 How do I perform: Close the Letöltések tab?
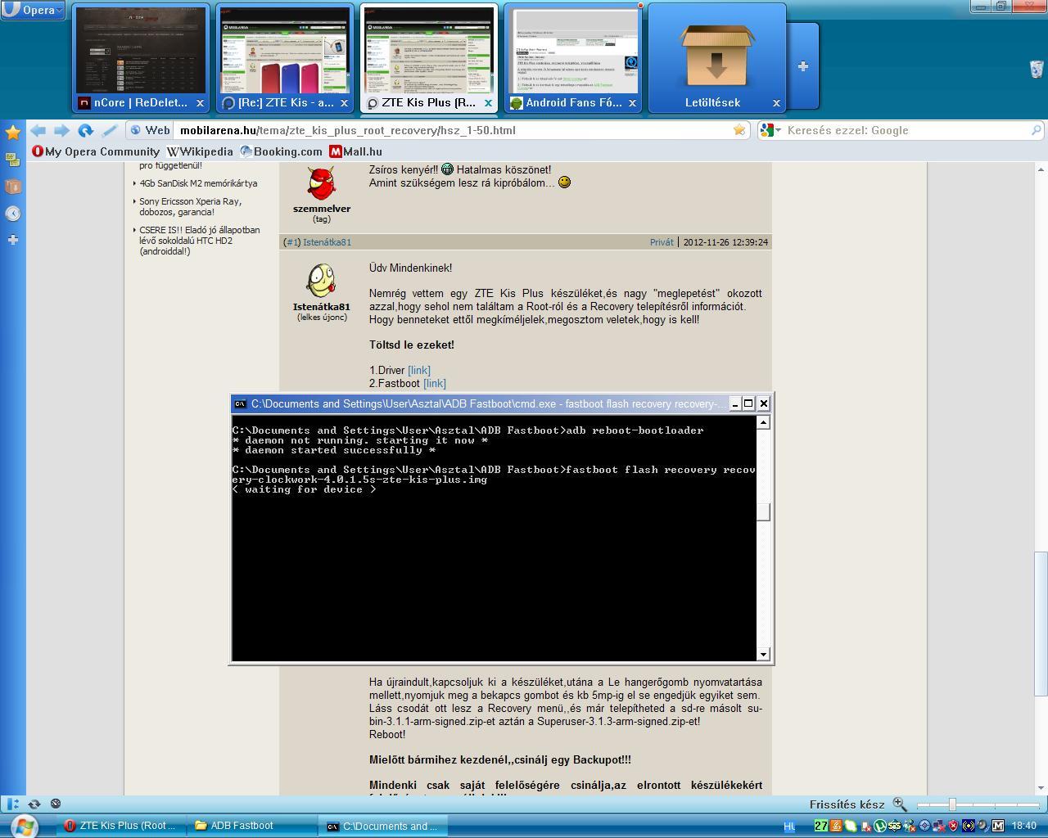point(776,103)
